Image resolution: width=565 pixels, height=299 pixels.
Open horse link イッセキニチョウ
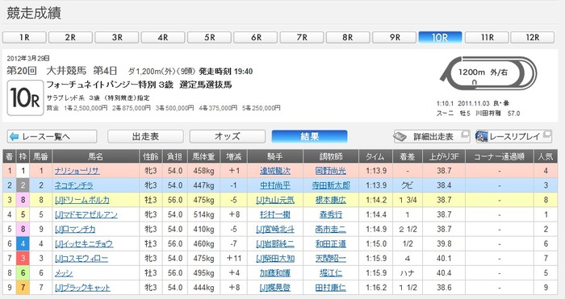click(x=84, y=244)
